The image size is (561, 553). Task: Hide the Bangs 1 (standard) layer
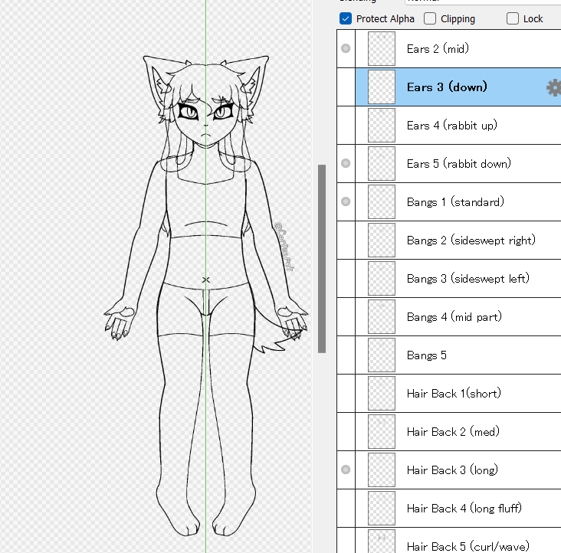[x=346, y=201]
